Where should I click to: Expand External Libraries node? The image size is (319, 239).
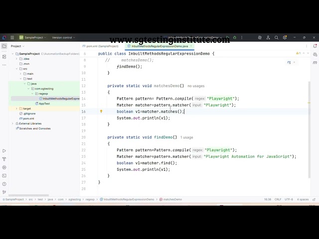13,123
